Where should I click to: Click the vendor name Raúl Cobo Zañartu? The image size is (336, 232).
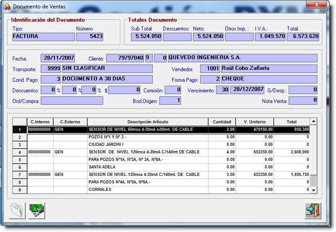pos(269,68)
